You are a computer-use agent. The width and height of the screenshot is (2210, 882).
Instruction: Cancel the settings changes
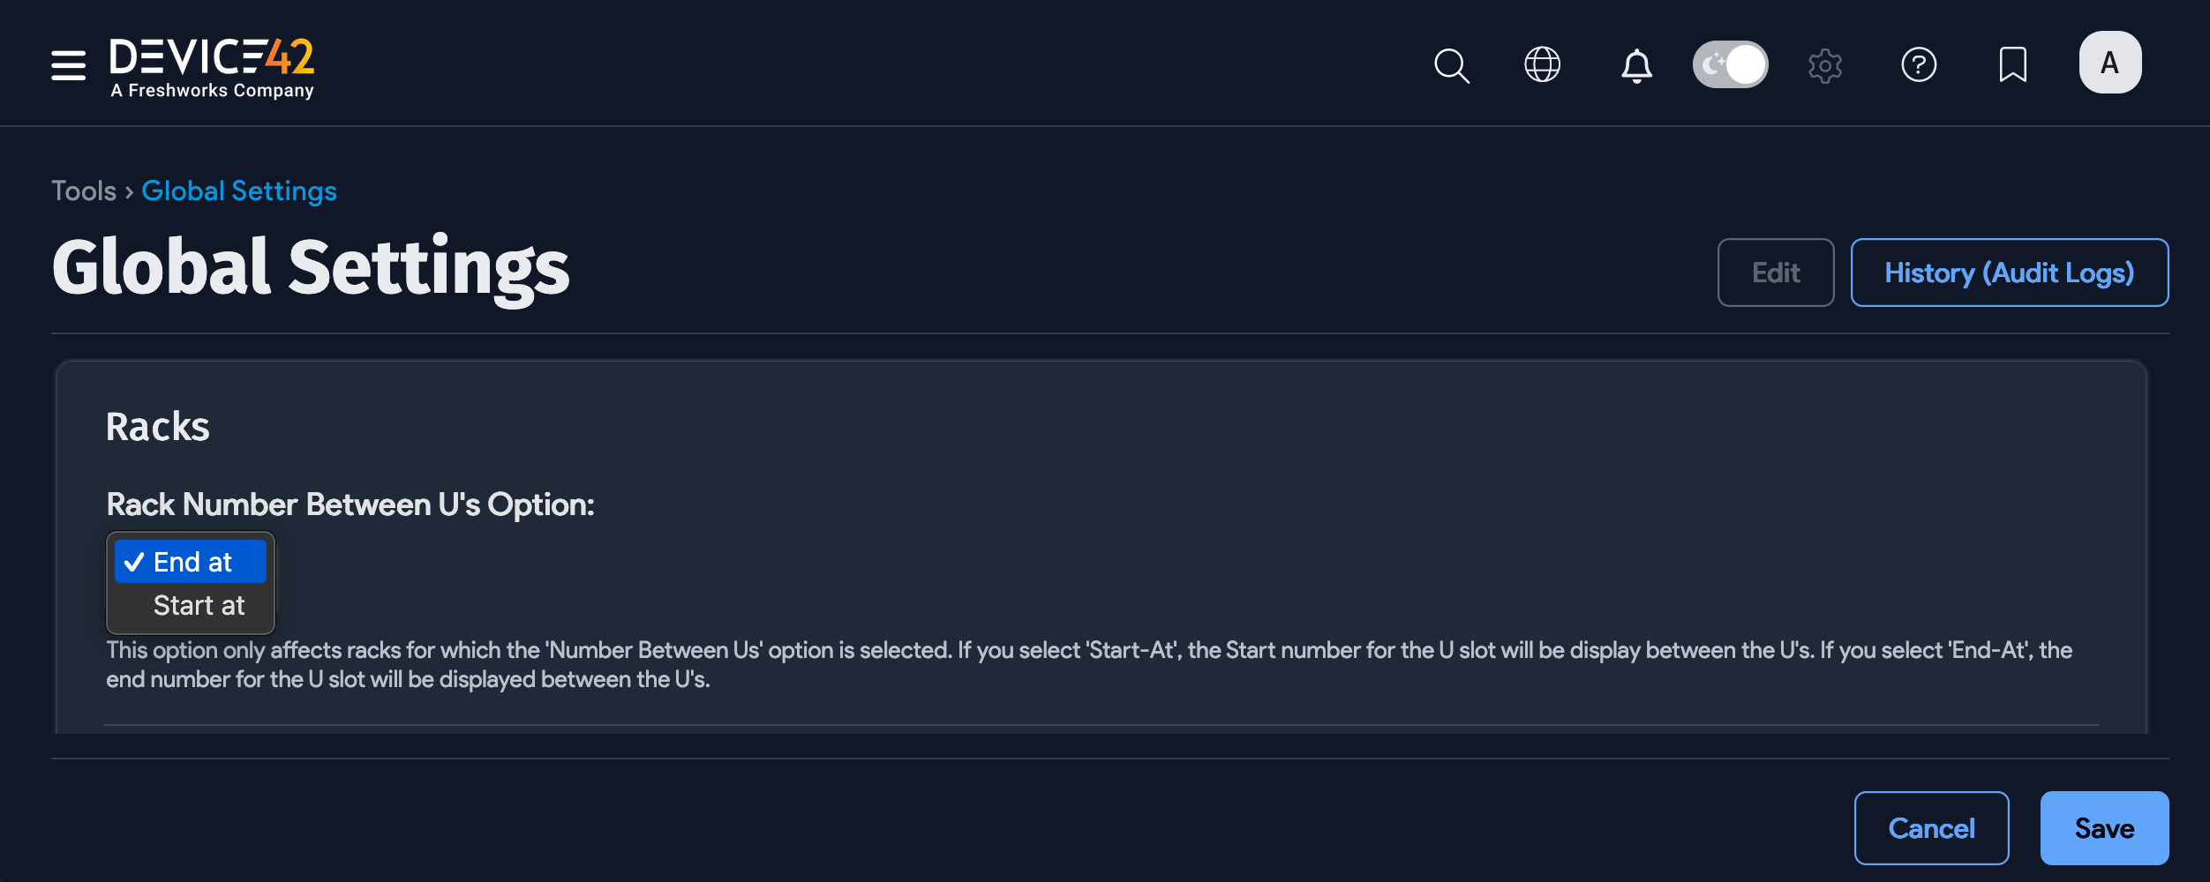tap(1931, 828)
